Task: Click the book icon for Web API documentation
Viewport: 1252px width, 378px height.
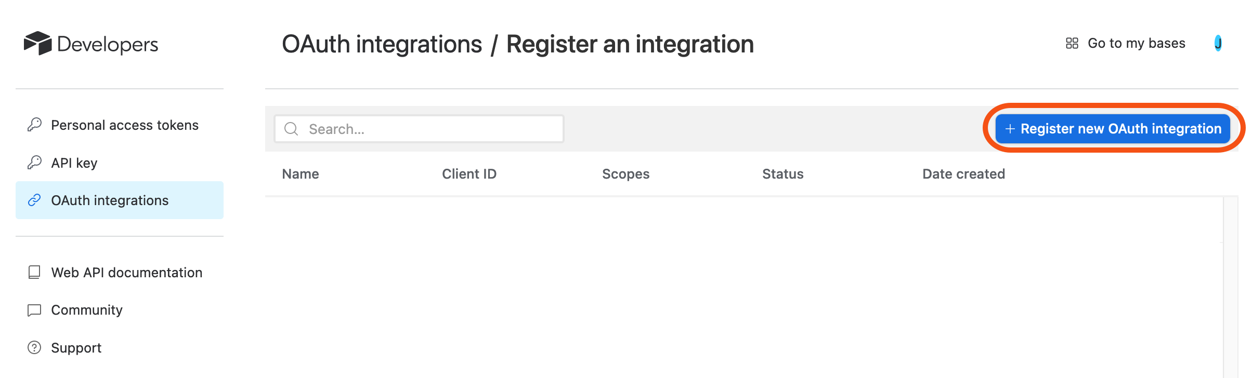Action: click(x=34, y=272)
